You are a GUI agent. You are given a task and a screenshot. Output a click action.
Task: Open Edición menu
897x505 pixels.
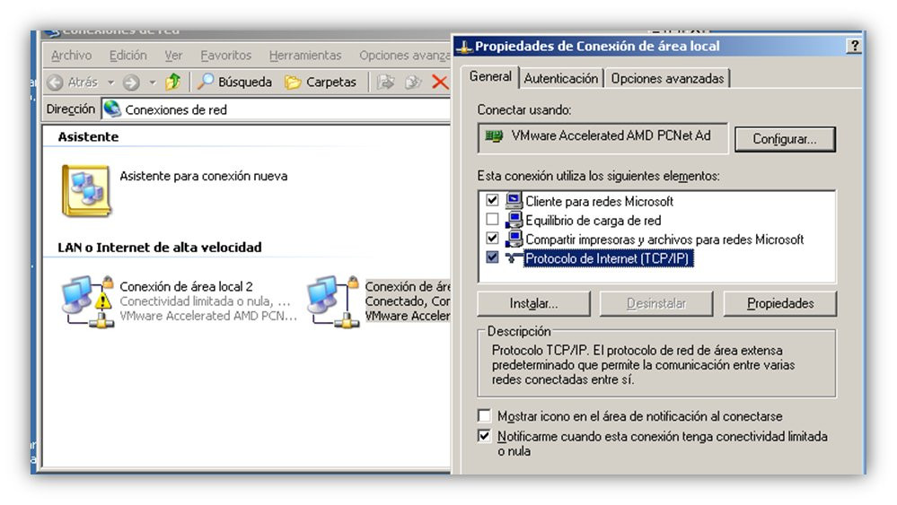[128, 56]
